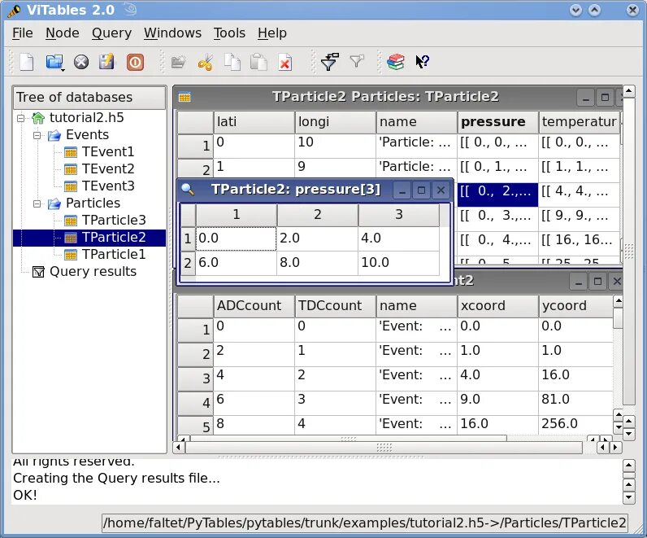Collapse the Particles group expander
The image size is (647, 538).
coord(37,203)
